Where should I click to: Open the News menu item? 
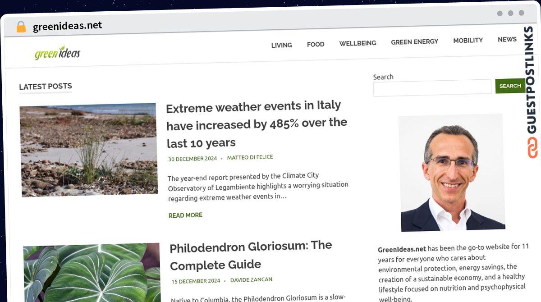pos(507,40)
